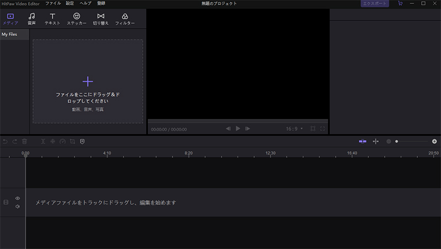
Task: Click the marker icon in timeline toolbar
Action: pos(82,141)
